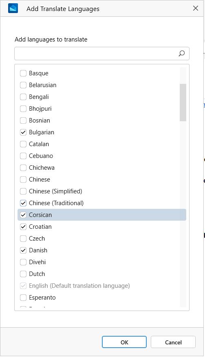Image resolution: width=205 pixels, height=357 pixels.
Task: Click the language list scrollbar thumb
Action: pyautogui.click(x=183, y=103)
